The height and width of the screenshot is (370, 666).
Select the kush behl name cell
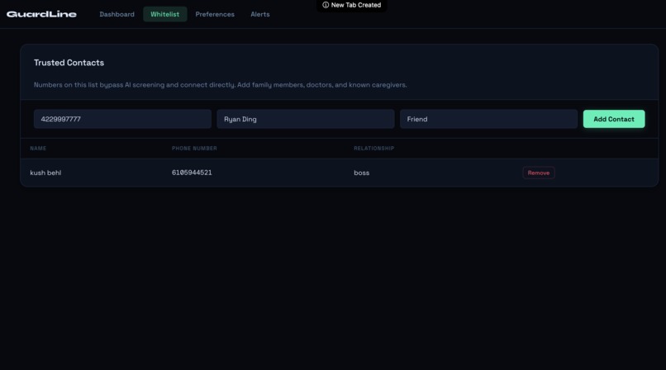click(45, 173)
